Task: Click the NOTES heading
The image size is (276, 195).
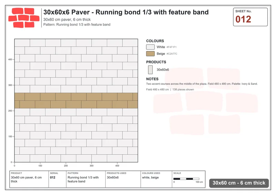Action: [x=152, y=79]
